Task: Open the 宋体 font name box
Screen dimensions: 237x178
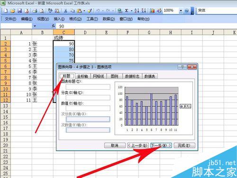Action: (217, 10)
